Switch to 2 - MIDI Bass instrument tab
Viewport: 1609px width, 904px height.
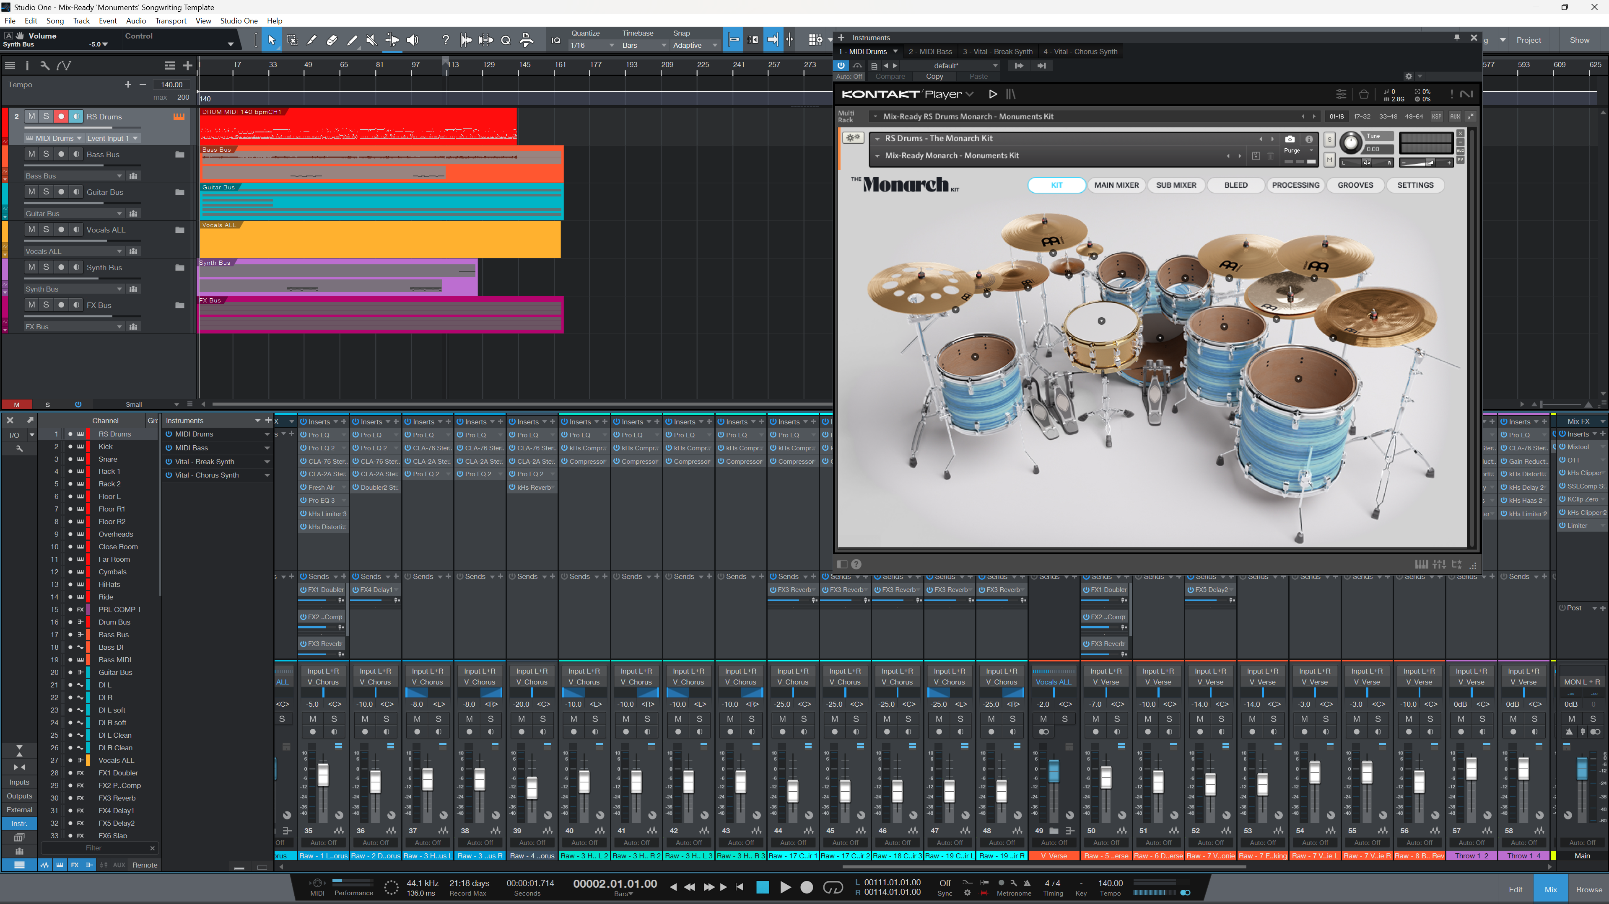click(x=931, y=52)
